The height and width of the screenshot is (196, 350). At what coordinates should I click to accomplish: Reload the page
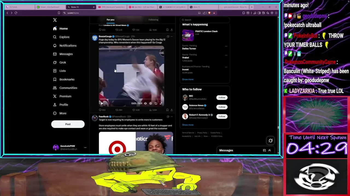[x=16, y=13]
